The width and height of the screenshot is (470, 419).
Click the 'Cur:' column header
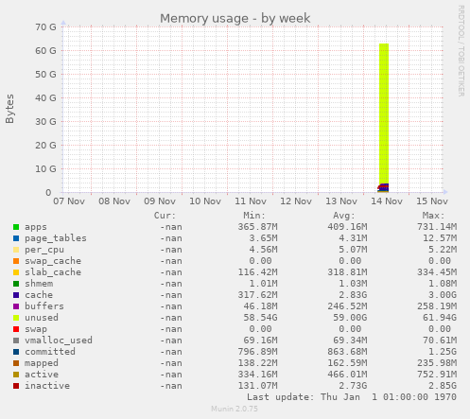pos(165,216)
